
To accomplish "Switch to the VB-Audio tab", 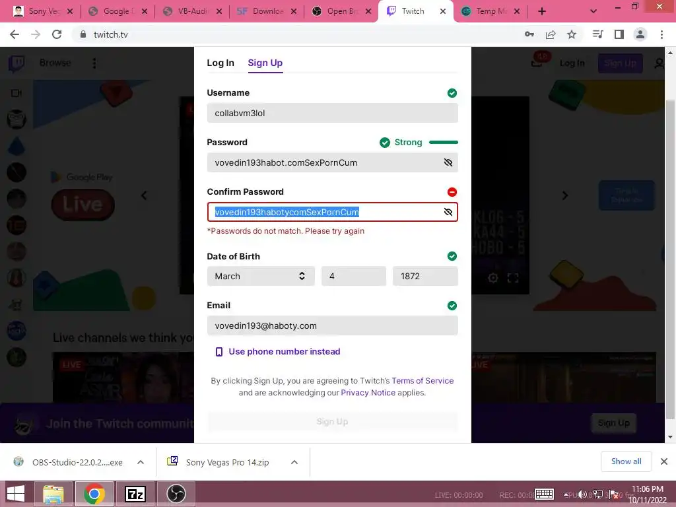I will pos(192,11).
